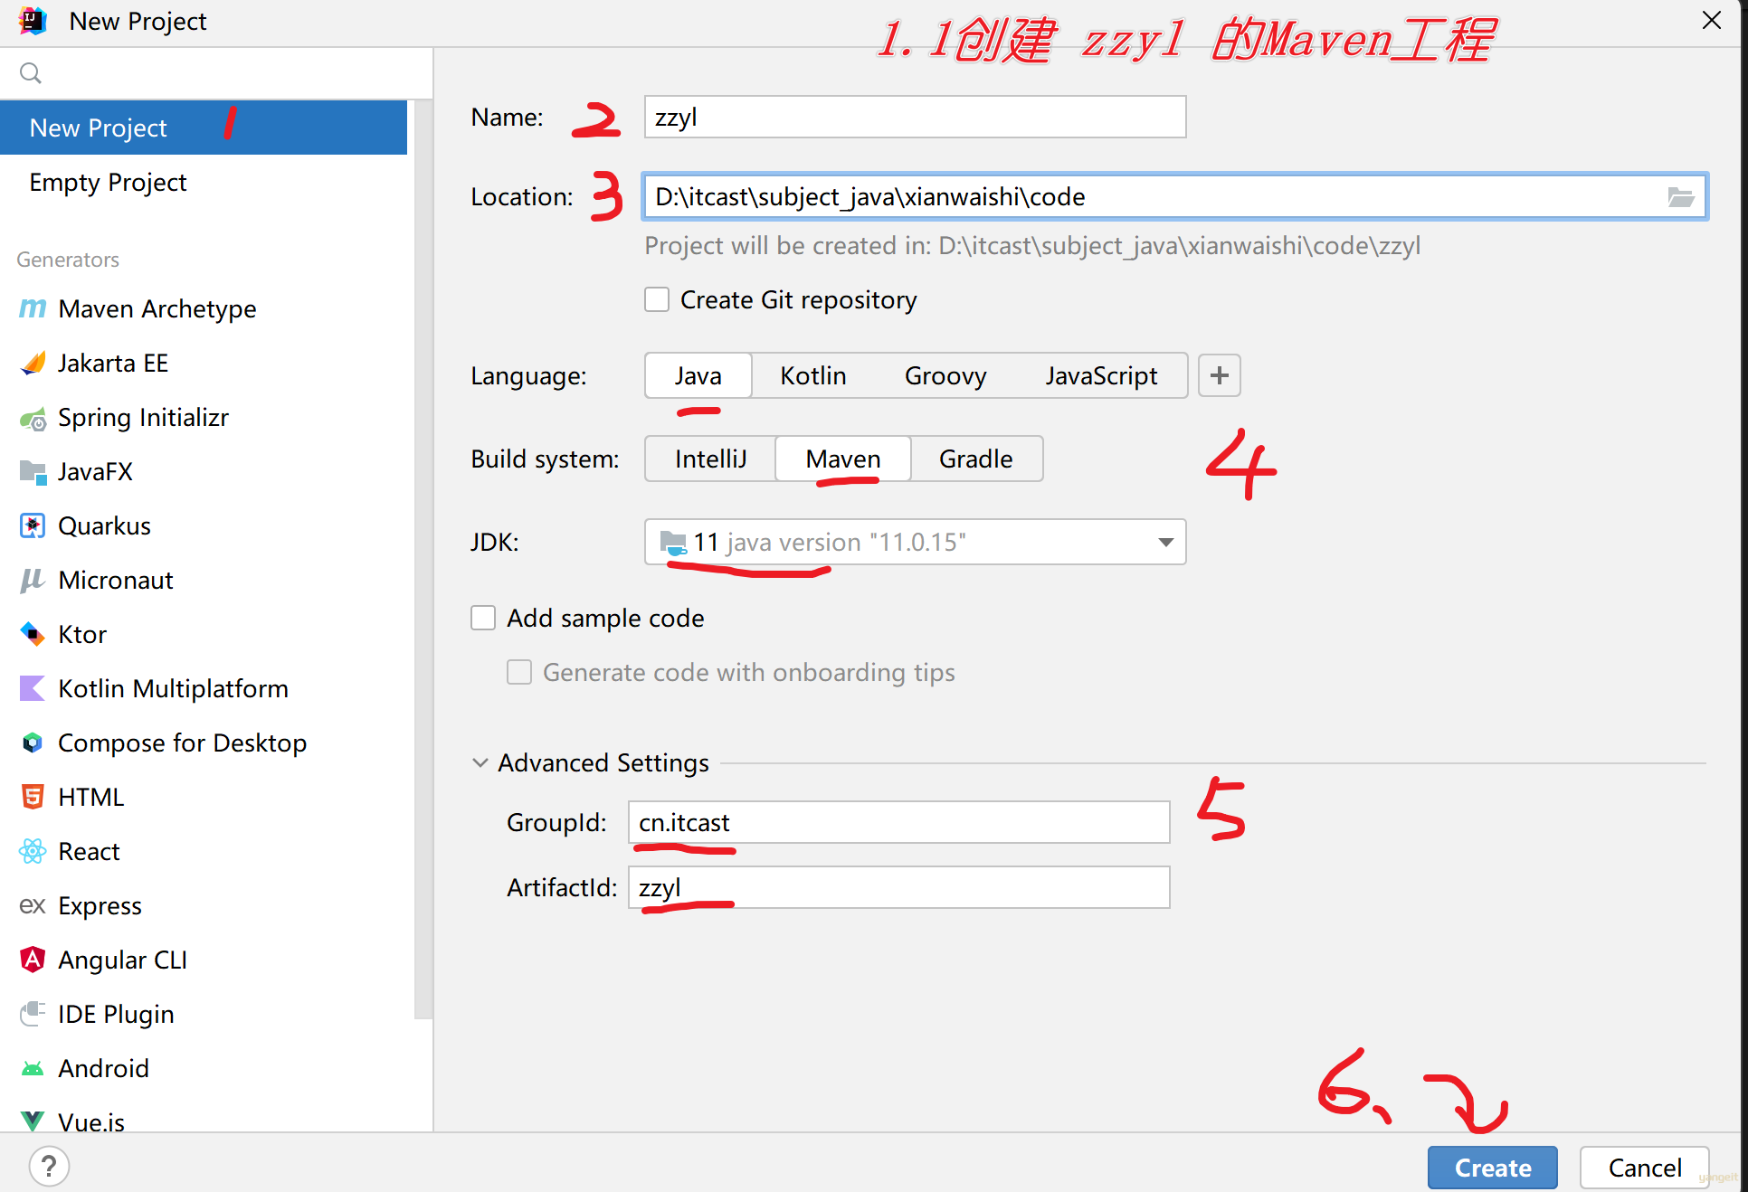1748x1192 pixels.
Task: Click the plus icon to add more languages
Action: click(1220, 375)
